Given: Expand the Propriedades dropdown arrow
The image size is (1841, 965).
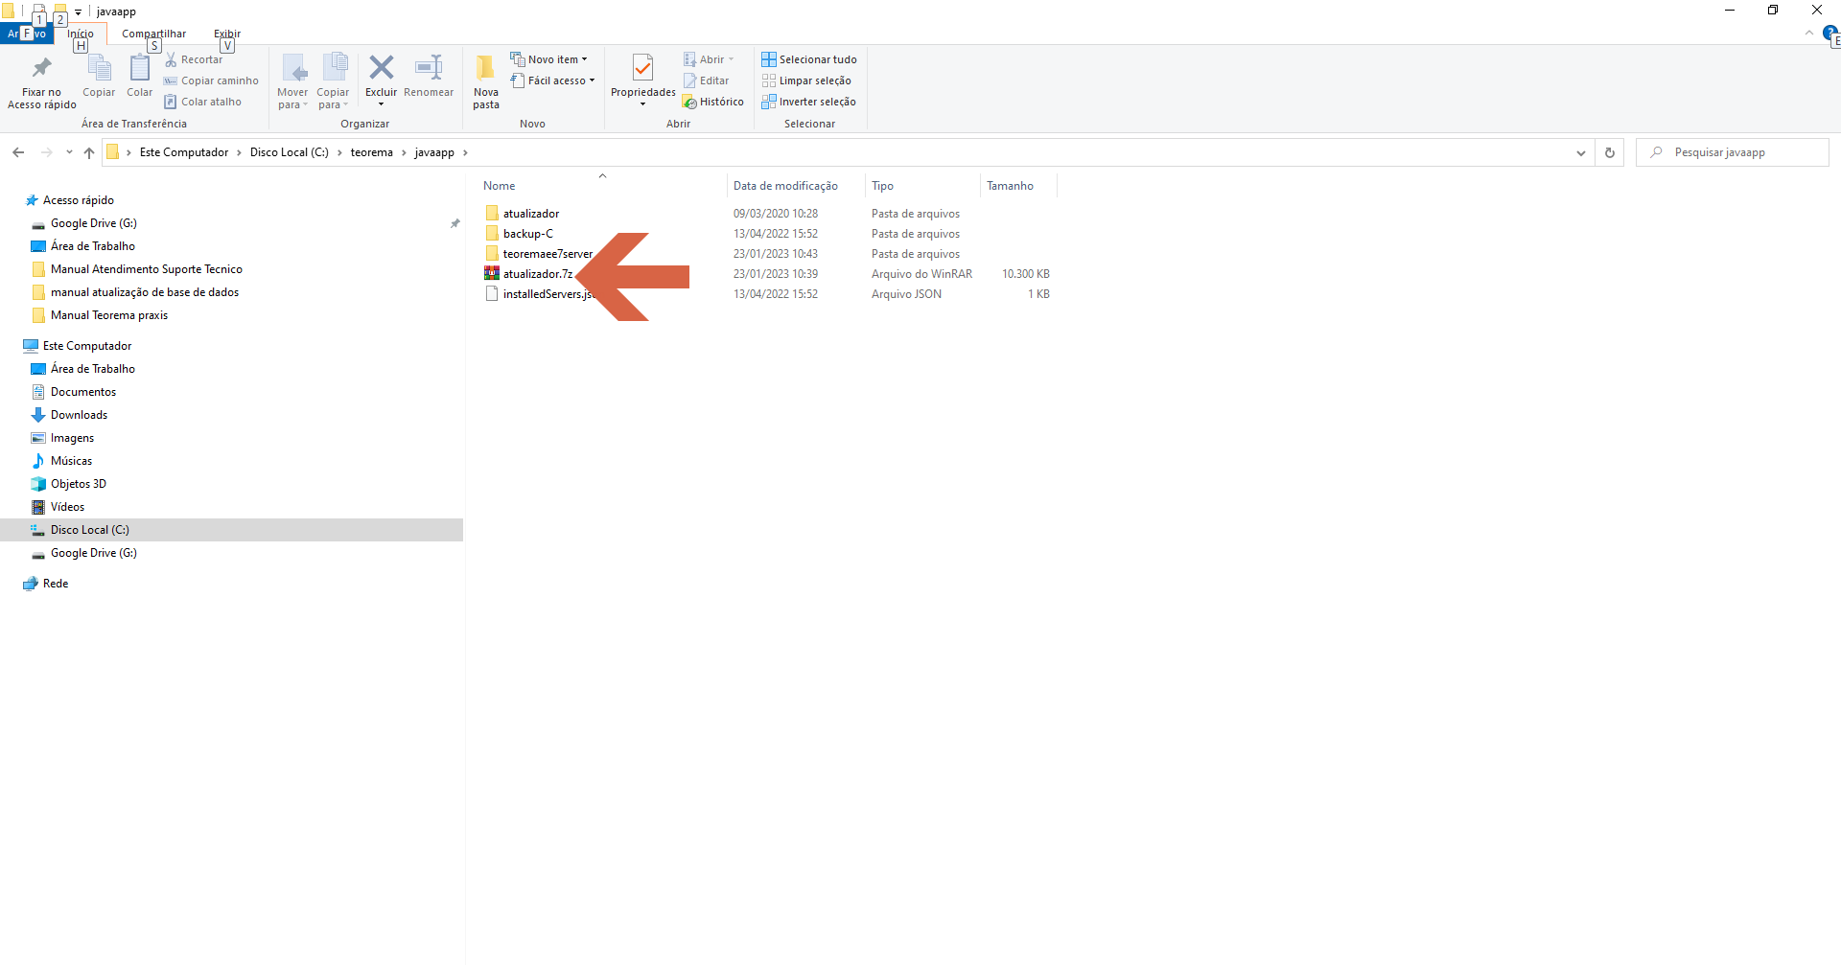Looking at the screenshot, I should (643, 104).
